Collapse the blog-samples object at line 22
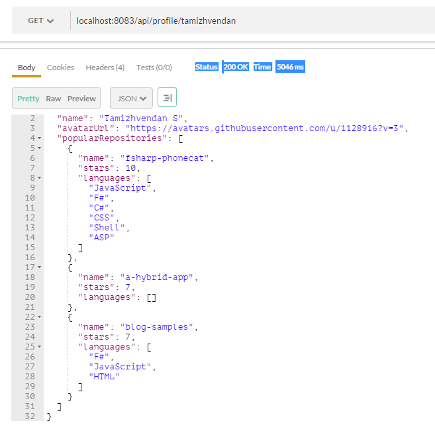Image resolution: width=435 pixels, height=427 pixels. [x=39, y=317]
